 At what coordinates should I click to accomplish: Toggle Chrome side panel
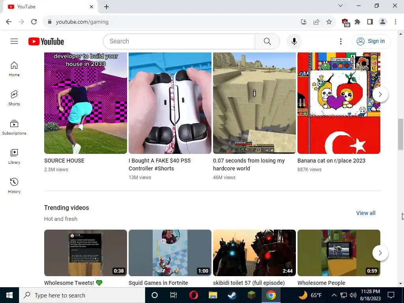tap(370, 22)
